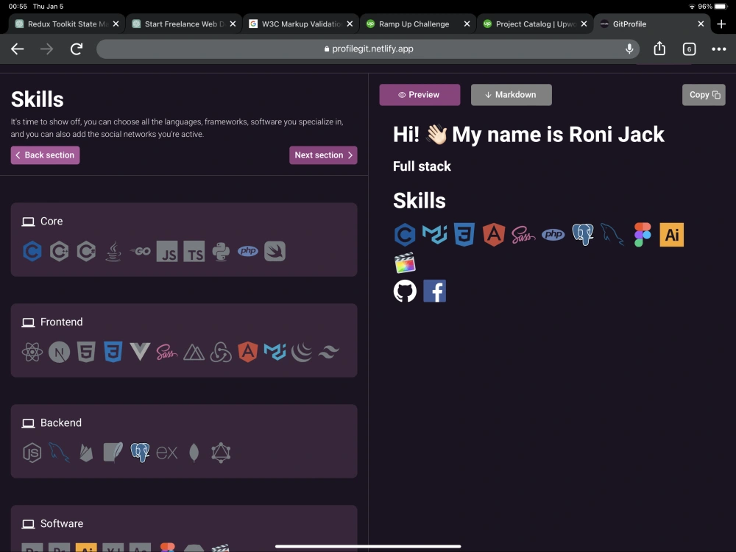Select the Nuxt icon in Frontend
The height and width of the screenshot is (552, 736).
click(194, 353)
